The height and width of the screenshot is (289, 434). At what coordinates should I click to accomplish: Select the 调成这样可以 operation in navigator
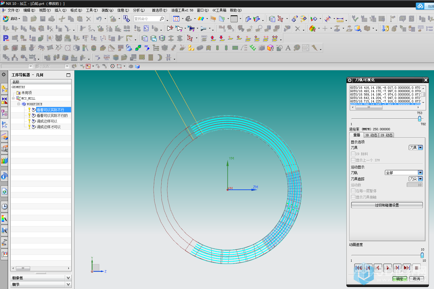(47, 121)
